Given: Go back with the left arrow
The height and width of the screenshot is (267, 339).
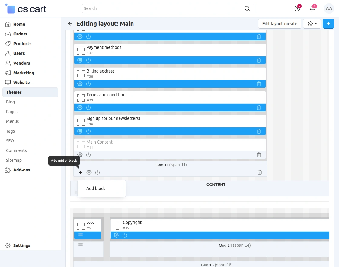Looking at the screenshot, I should click(x=70, y=24).
